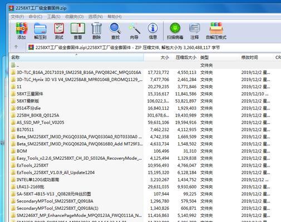Click packed size value 11,841,586
Viewport: 281px width, 222px height.
[x=186, y=94]
